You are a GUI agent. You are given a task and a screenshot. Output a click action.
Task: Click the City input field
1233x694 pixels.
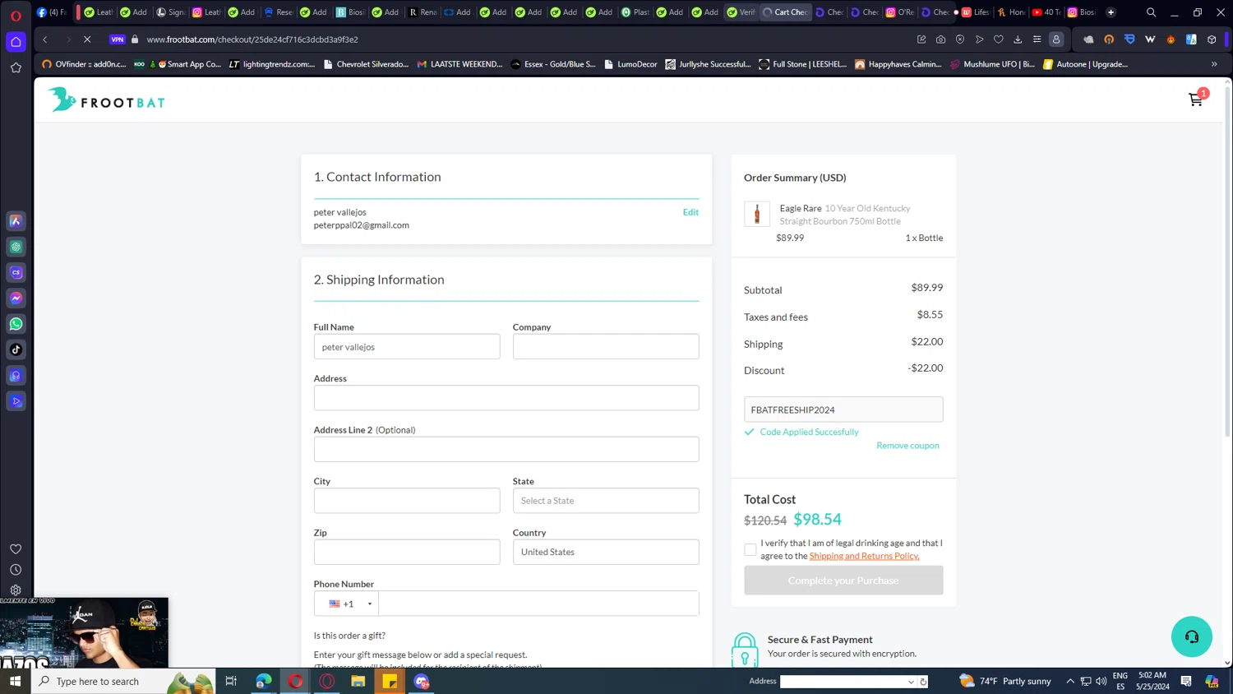point(407,501)
